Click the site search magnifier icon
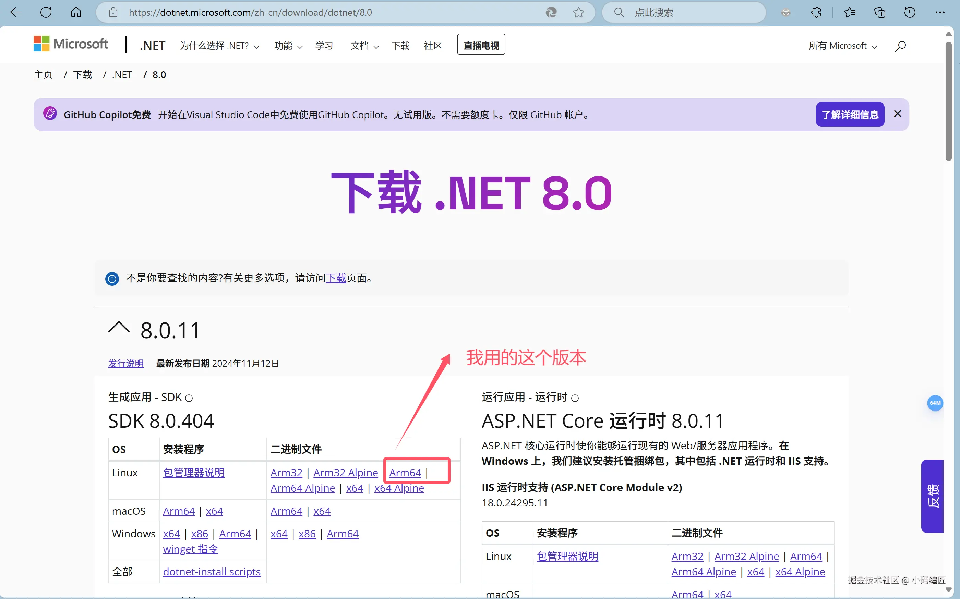The width and height of the screenshot is (960, 599). coord(900,46)
